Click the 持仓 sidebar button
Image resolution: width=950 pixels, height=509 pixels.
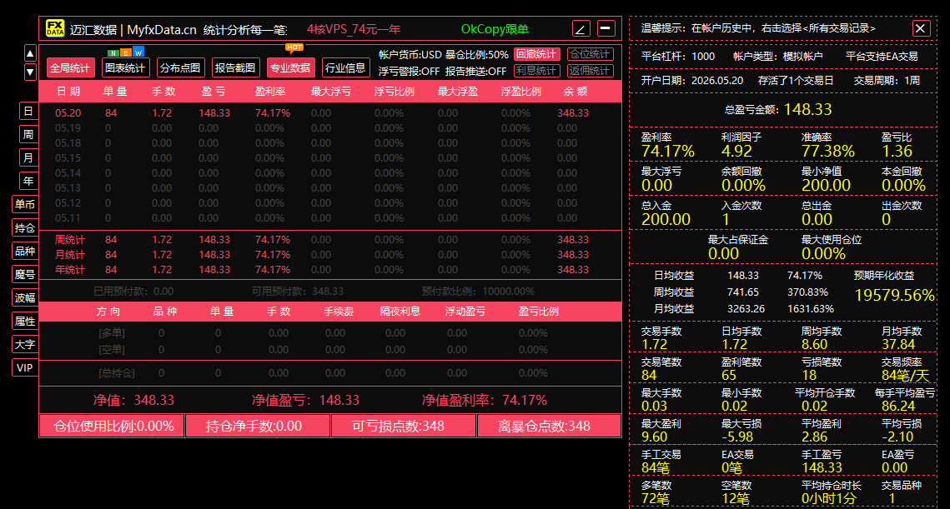tap(26, 227)
